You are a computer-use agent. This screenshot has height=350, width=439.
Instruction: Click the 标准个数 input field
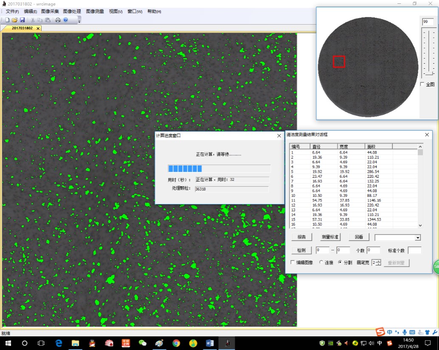coord(414,250)
